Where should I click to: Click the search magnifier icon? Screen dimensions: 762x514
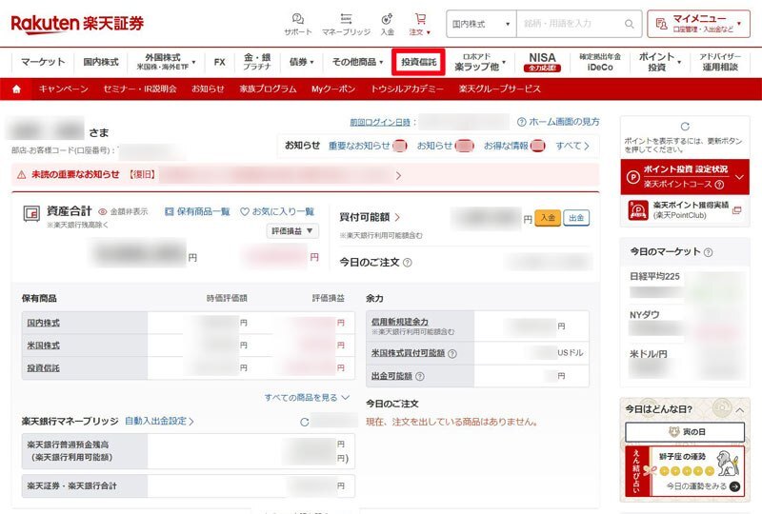pos(630,24)
